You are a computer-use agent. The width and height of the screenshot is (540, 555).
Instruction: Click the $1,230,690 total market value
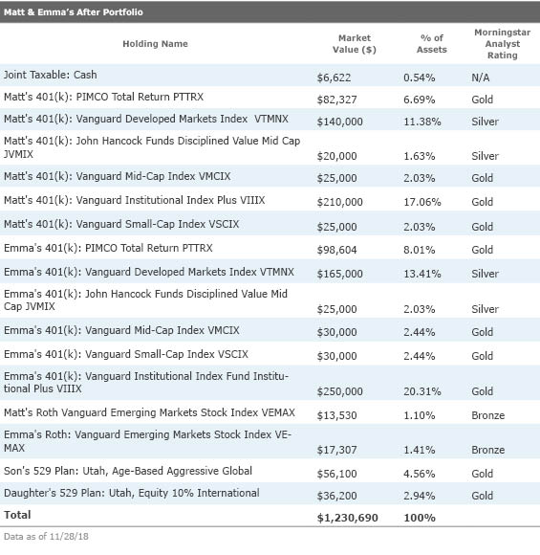tap(347, 518)
